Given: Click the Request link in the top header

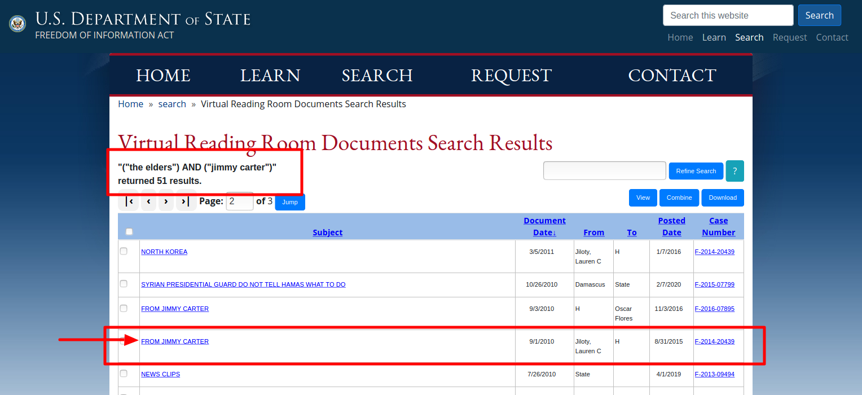Looking at the screenshot, I should [x=790, y=37].
